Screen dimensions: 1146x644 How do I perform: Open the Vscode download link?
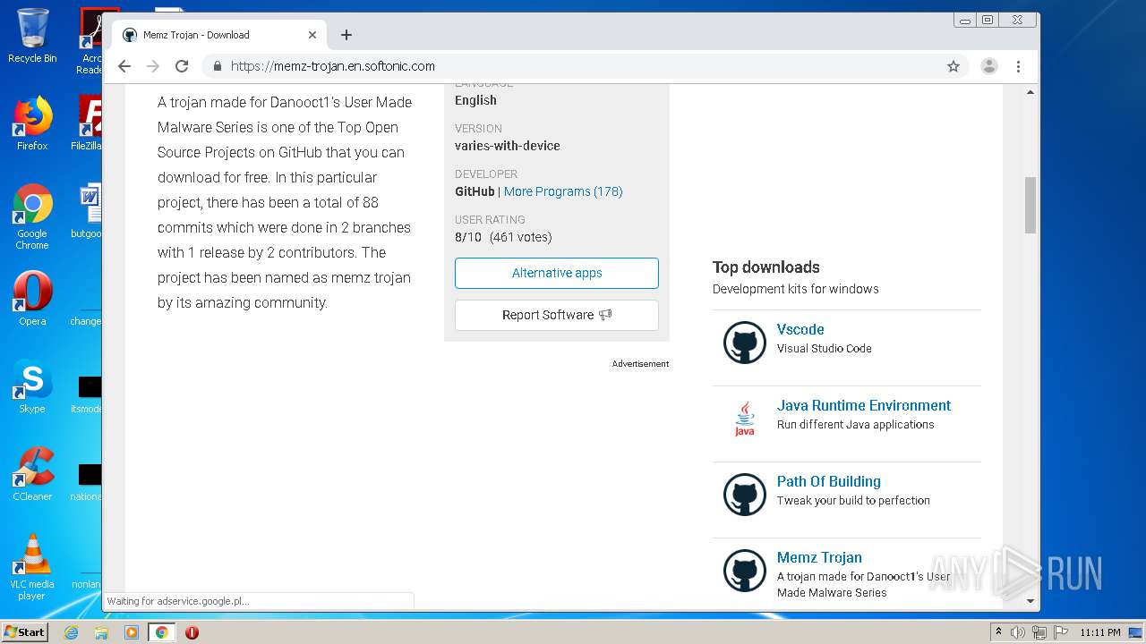[x=800, y=329]
